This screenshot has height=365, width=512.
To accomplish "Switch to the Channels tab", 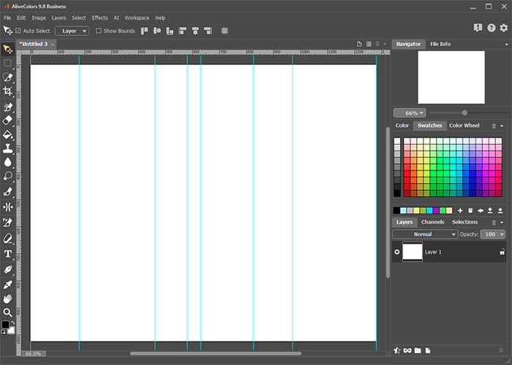I will click(x=433, y=222).
